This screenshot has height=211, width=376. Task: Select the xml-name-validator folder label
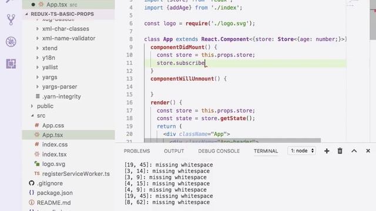point(69,38)
